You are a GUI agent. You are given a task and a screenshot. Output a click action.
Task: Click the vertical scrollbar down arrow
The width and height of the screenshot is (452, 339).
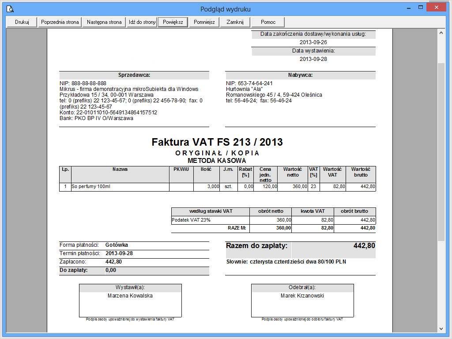(x=441, y=328)
